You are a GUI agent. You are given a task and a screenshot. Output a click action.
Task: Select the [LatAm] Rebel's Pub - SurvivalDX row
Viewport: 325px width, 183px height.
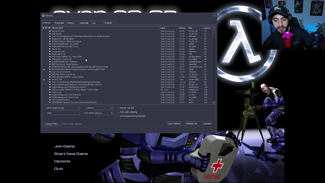pyautogui.click(x=128, y=44)
